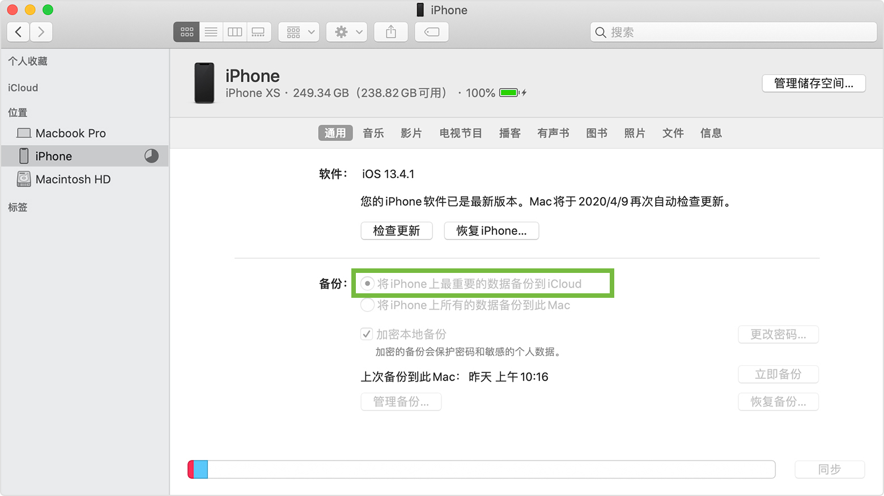Go back with the left chevron button
The width and height of the screenshot is (884, 496).
pos(18,32)
